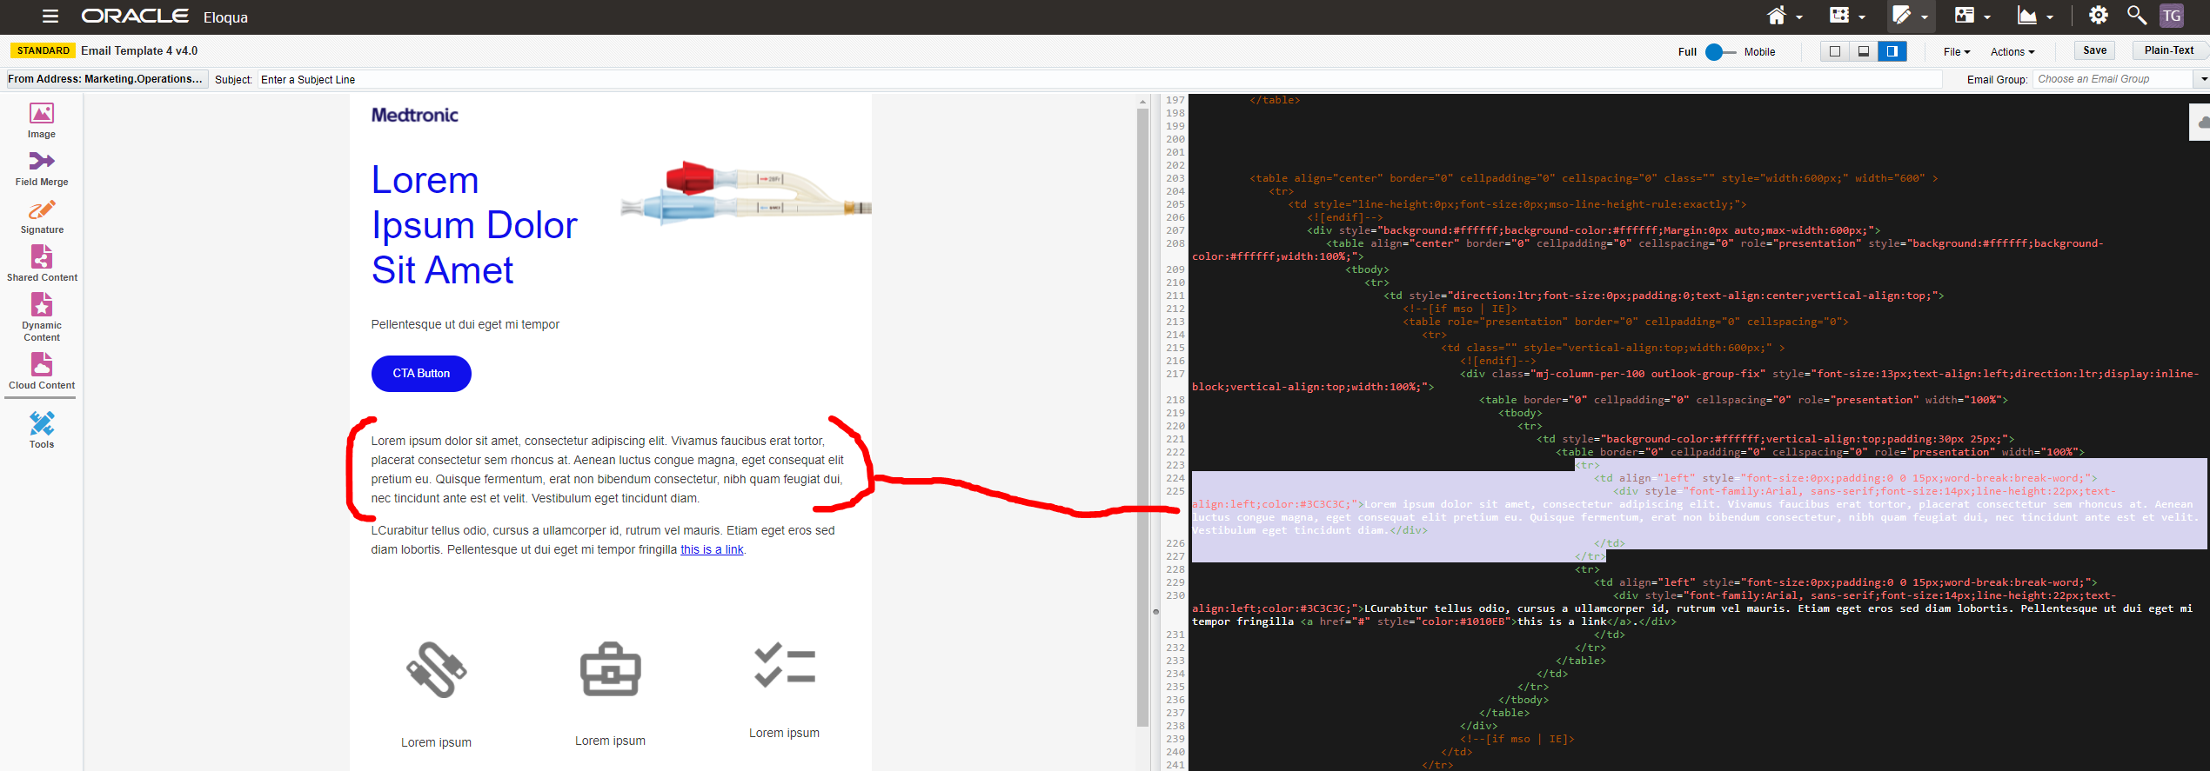This screenshot has width=2210, height=771.
Task: Insert an Image from the sidebar
Action: pos(41,120)
